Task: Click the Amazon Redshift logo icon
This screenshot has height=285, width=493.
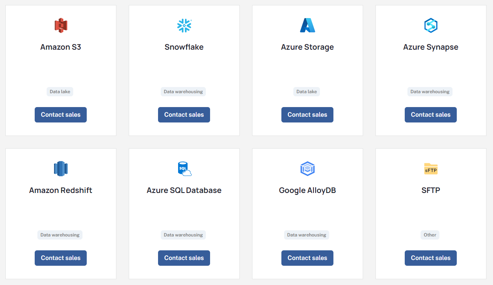Action: (61, 169)
